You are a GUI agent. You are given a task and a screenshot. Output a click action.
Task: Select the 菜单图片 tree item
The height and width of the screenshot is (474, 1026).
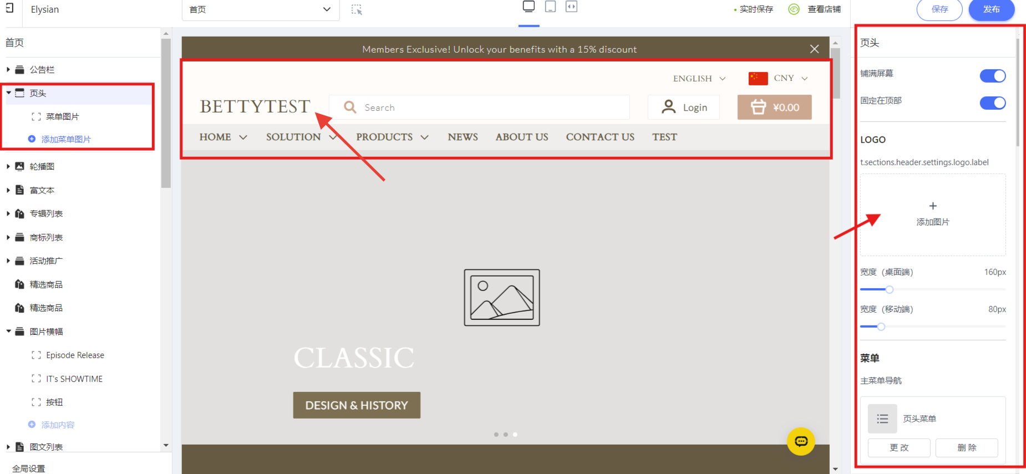point(62,117)
